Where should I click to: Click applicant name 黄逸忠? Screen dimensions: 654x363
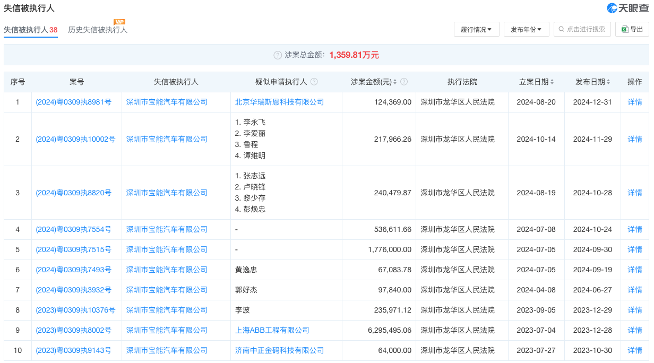[246, 270]
